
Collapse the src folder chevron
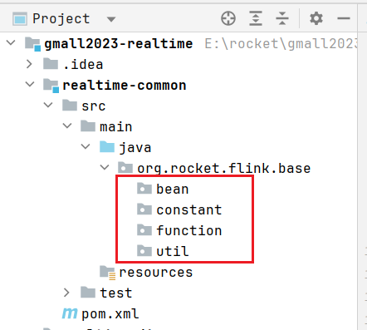(x=48, y=105)
